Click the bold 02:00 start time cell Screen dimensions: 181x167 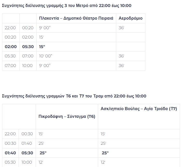pos(11,47)
